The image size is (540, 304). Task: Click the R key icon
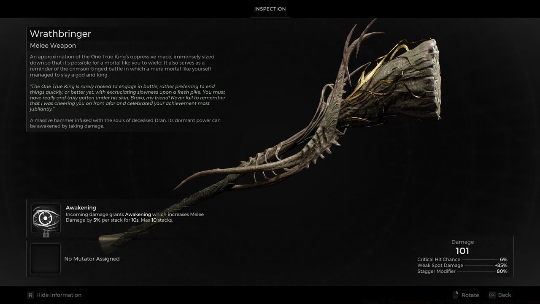[30, 295]
